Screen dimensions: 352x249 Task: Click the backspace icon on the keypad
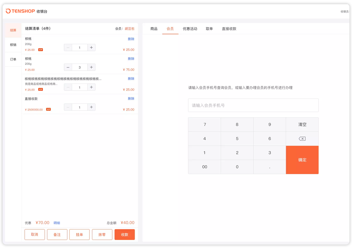(302, 139)
